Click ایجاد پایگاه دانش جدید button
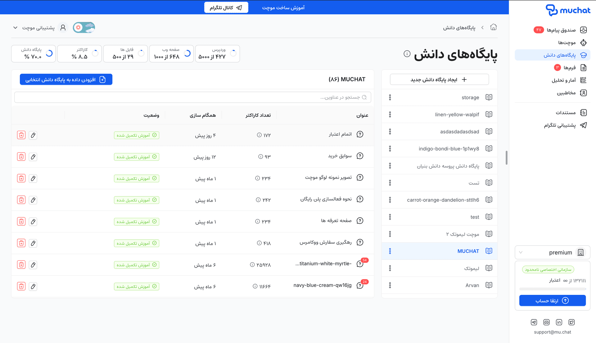The height and width of the screenshot is (343, 596). coord(439,79)
